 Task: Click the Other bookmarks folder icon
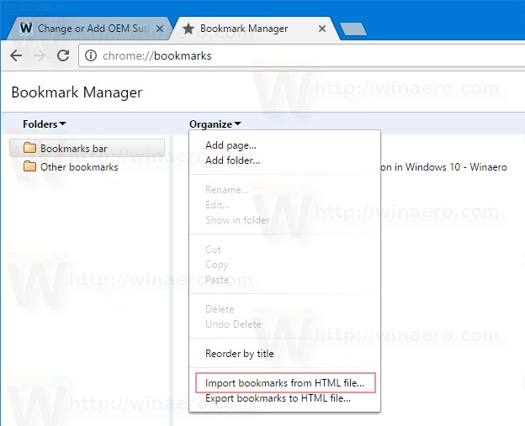click(x=29, y=166)
